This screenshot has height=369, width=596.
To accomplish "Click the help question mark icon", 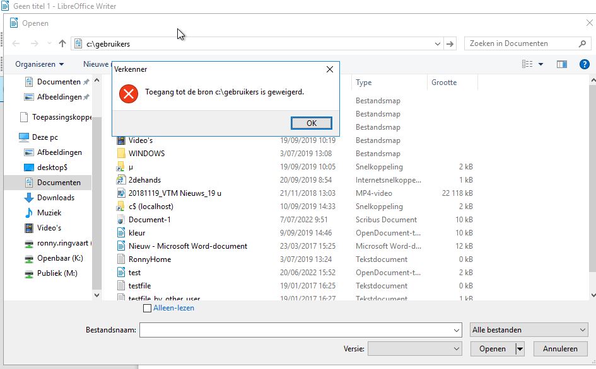I will (x=584, y=64).
